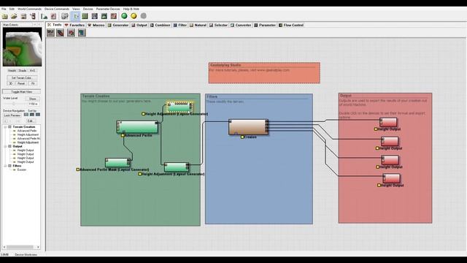Switch to the Generator tab

pos(118,26)
